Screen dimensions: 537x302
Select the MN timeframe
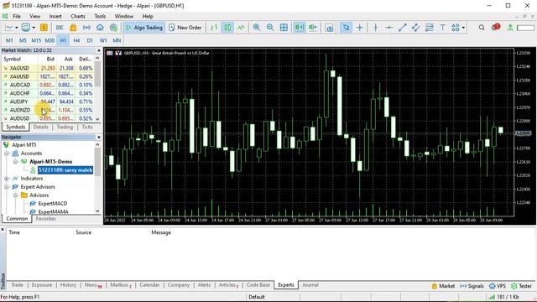[x=117, y=40]
